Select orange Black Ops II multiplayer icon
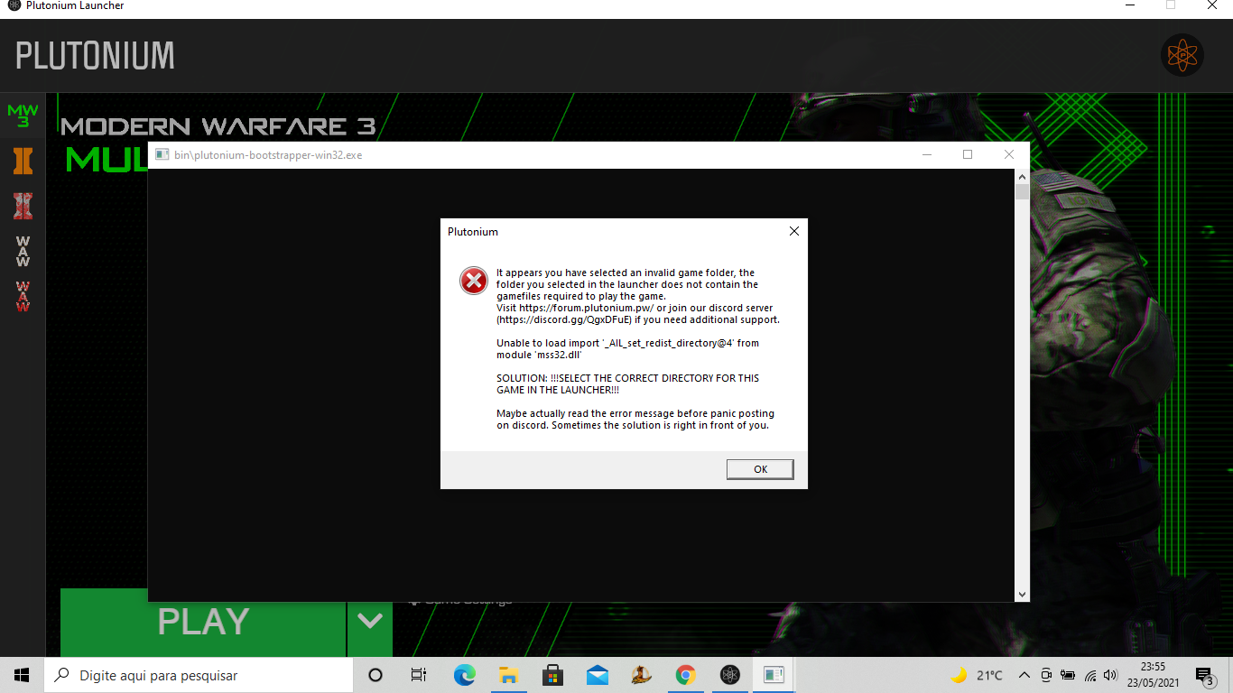Screen dimensions: 1233x693 (23, 161)
